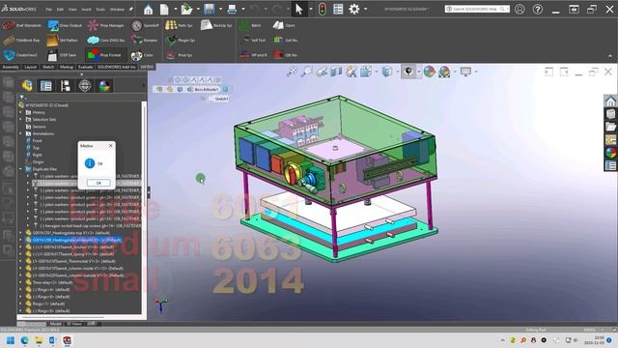Open the Tools menu
This screenshot has height=348, width=618.
[100, 9]
